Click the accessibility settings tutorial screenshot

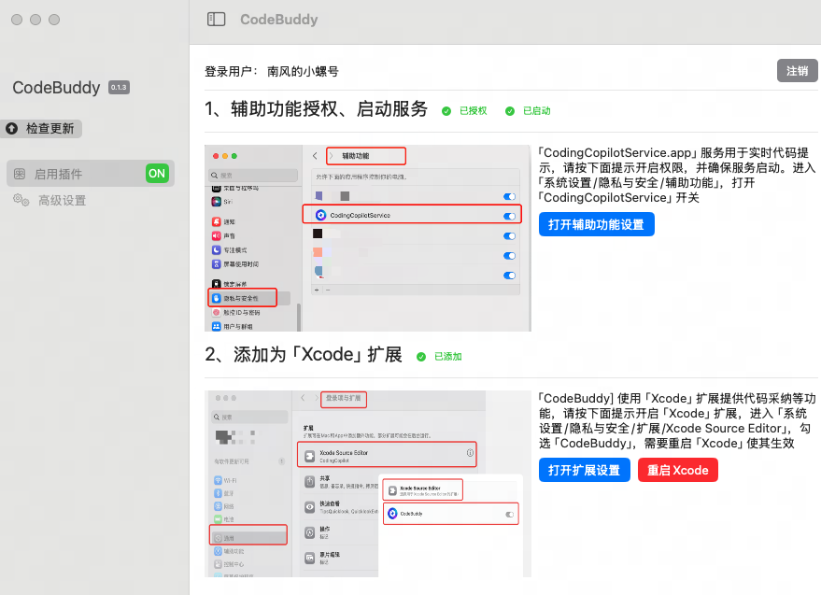click(368, 238)
